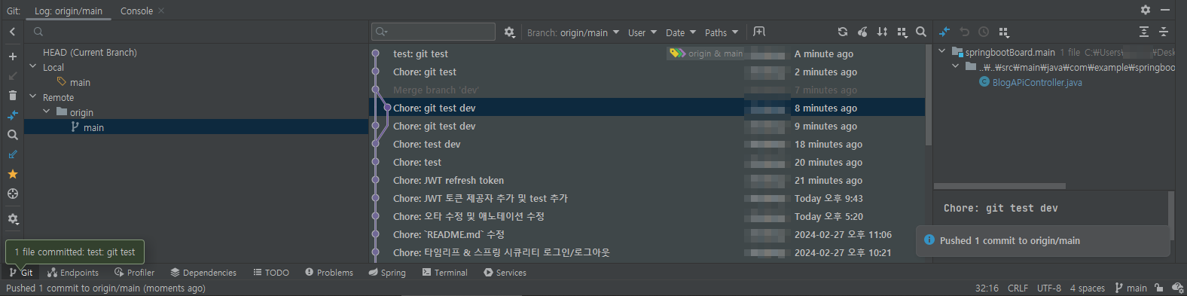Open the Terminal tool window

pos(445,273)
